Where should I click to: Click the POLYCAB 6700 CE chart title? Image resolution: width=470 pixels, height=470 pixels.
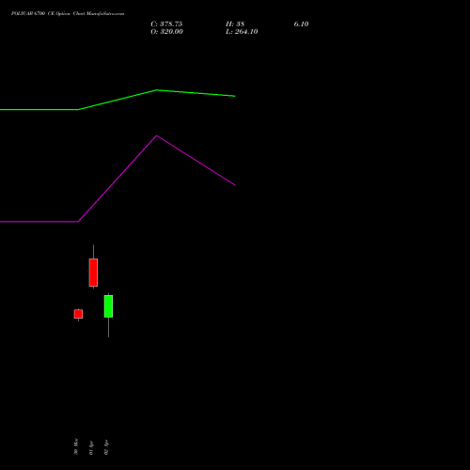[x=68, y=14]
